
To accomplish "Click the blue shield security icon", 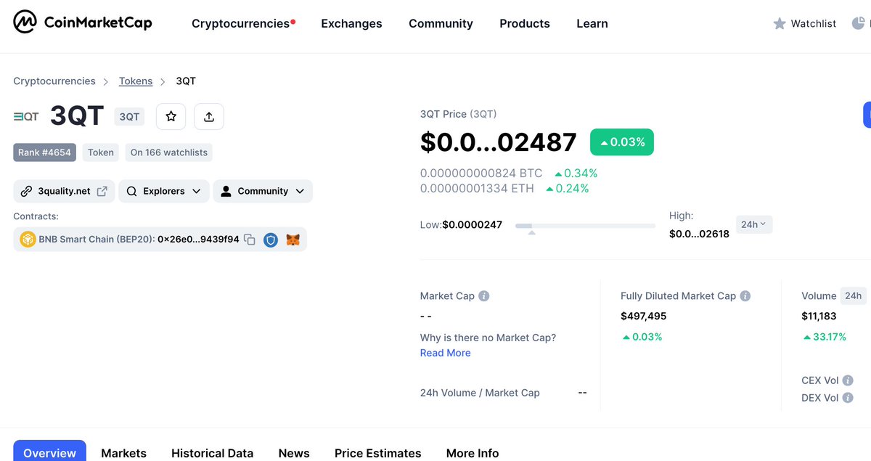I will (271, 240).
